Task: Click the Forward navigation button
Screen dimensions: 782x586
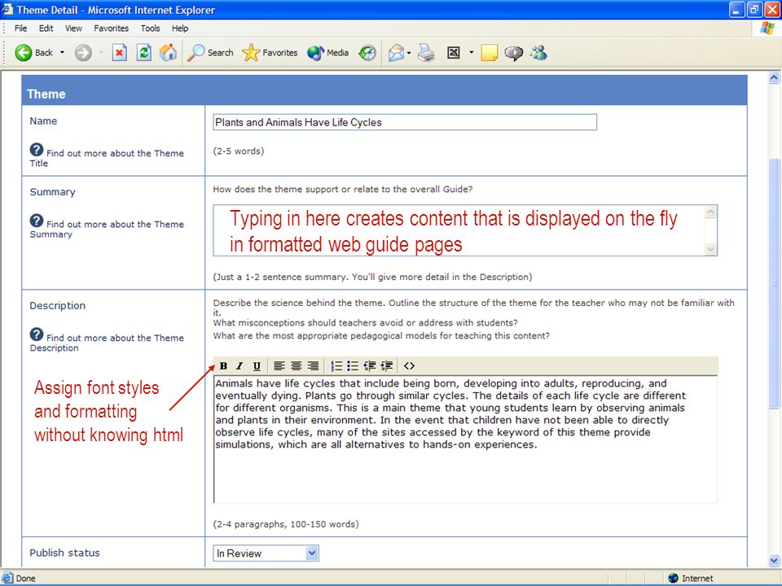Action: 83,52
